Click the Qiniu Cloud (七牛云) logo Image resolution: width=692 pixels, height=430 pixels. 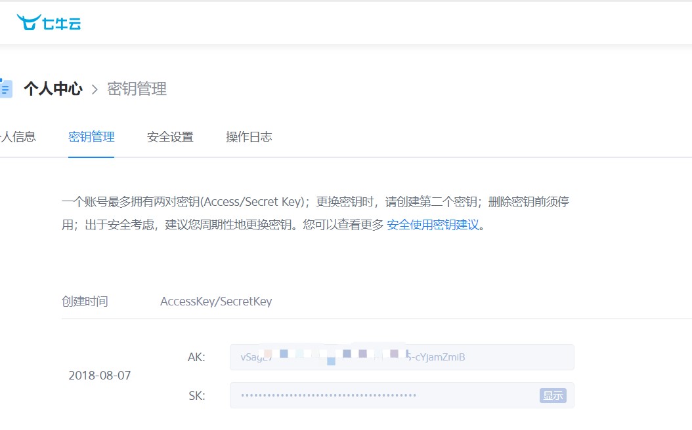tap(49, 22)
